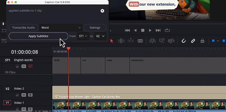Play the timeline forward
Screen dimensions: 226x112
(150, 30)
